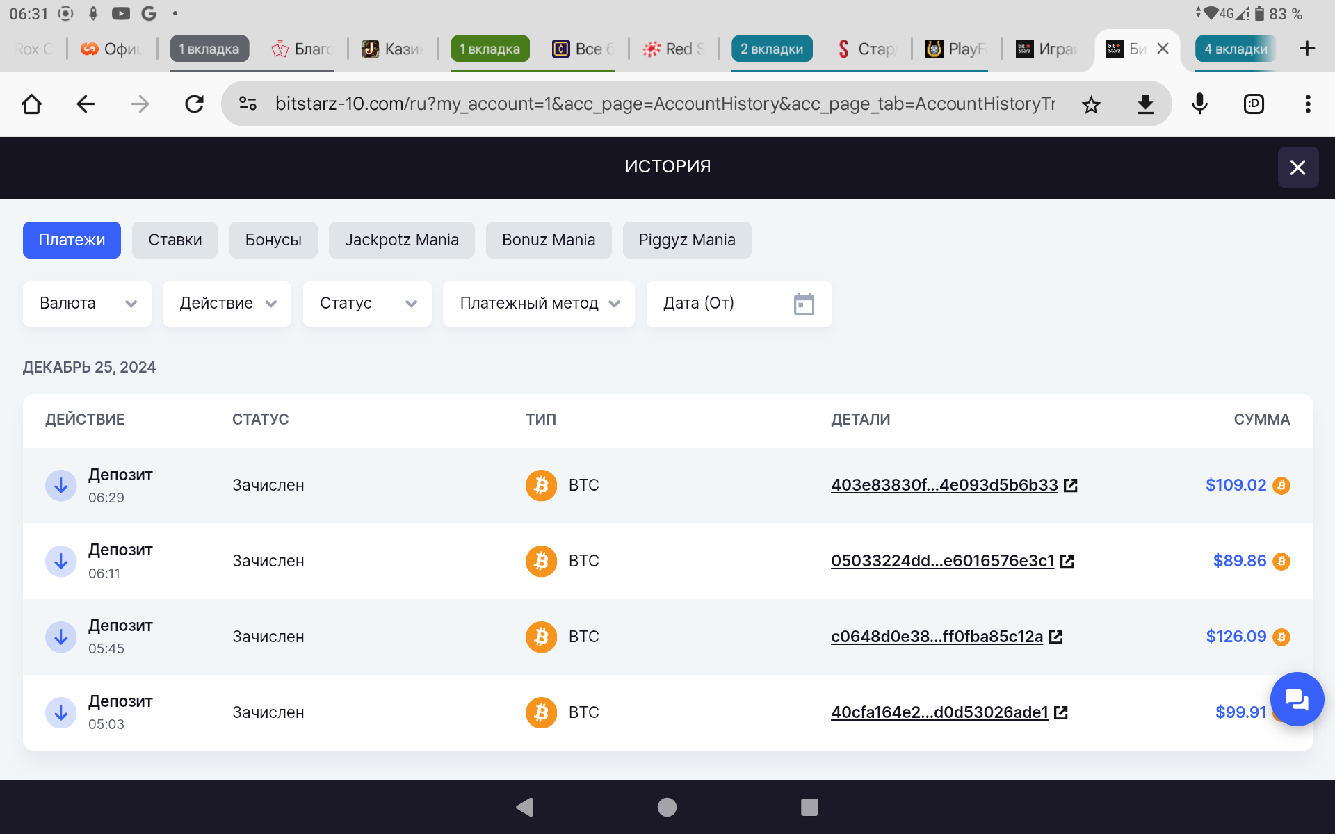Open transaction link c0648d0e38...ff0fba85c12a
The image size is (1335, 834).
[x=937, y=637]
